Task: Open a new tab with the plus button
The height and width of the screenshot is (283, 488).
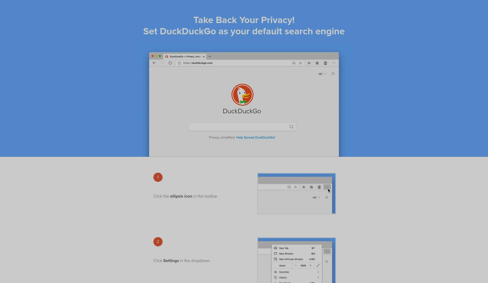Action: point(210,57)
